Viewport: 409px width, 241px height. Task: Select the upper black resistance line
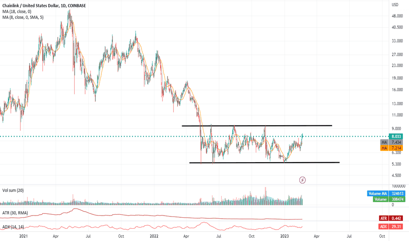click(257, 126)
